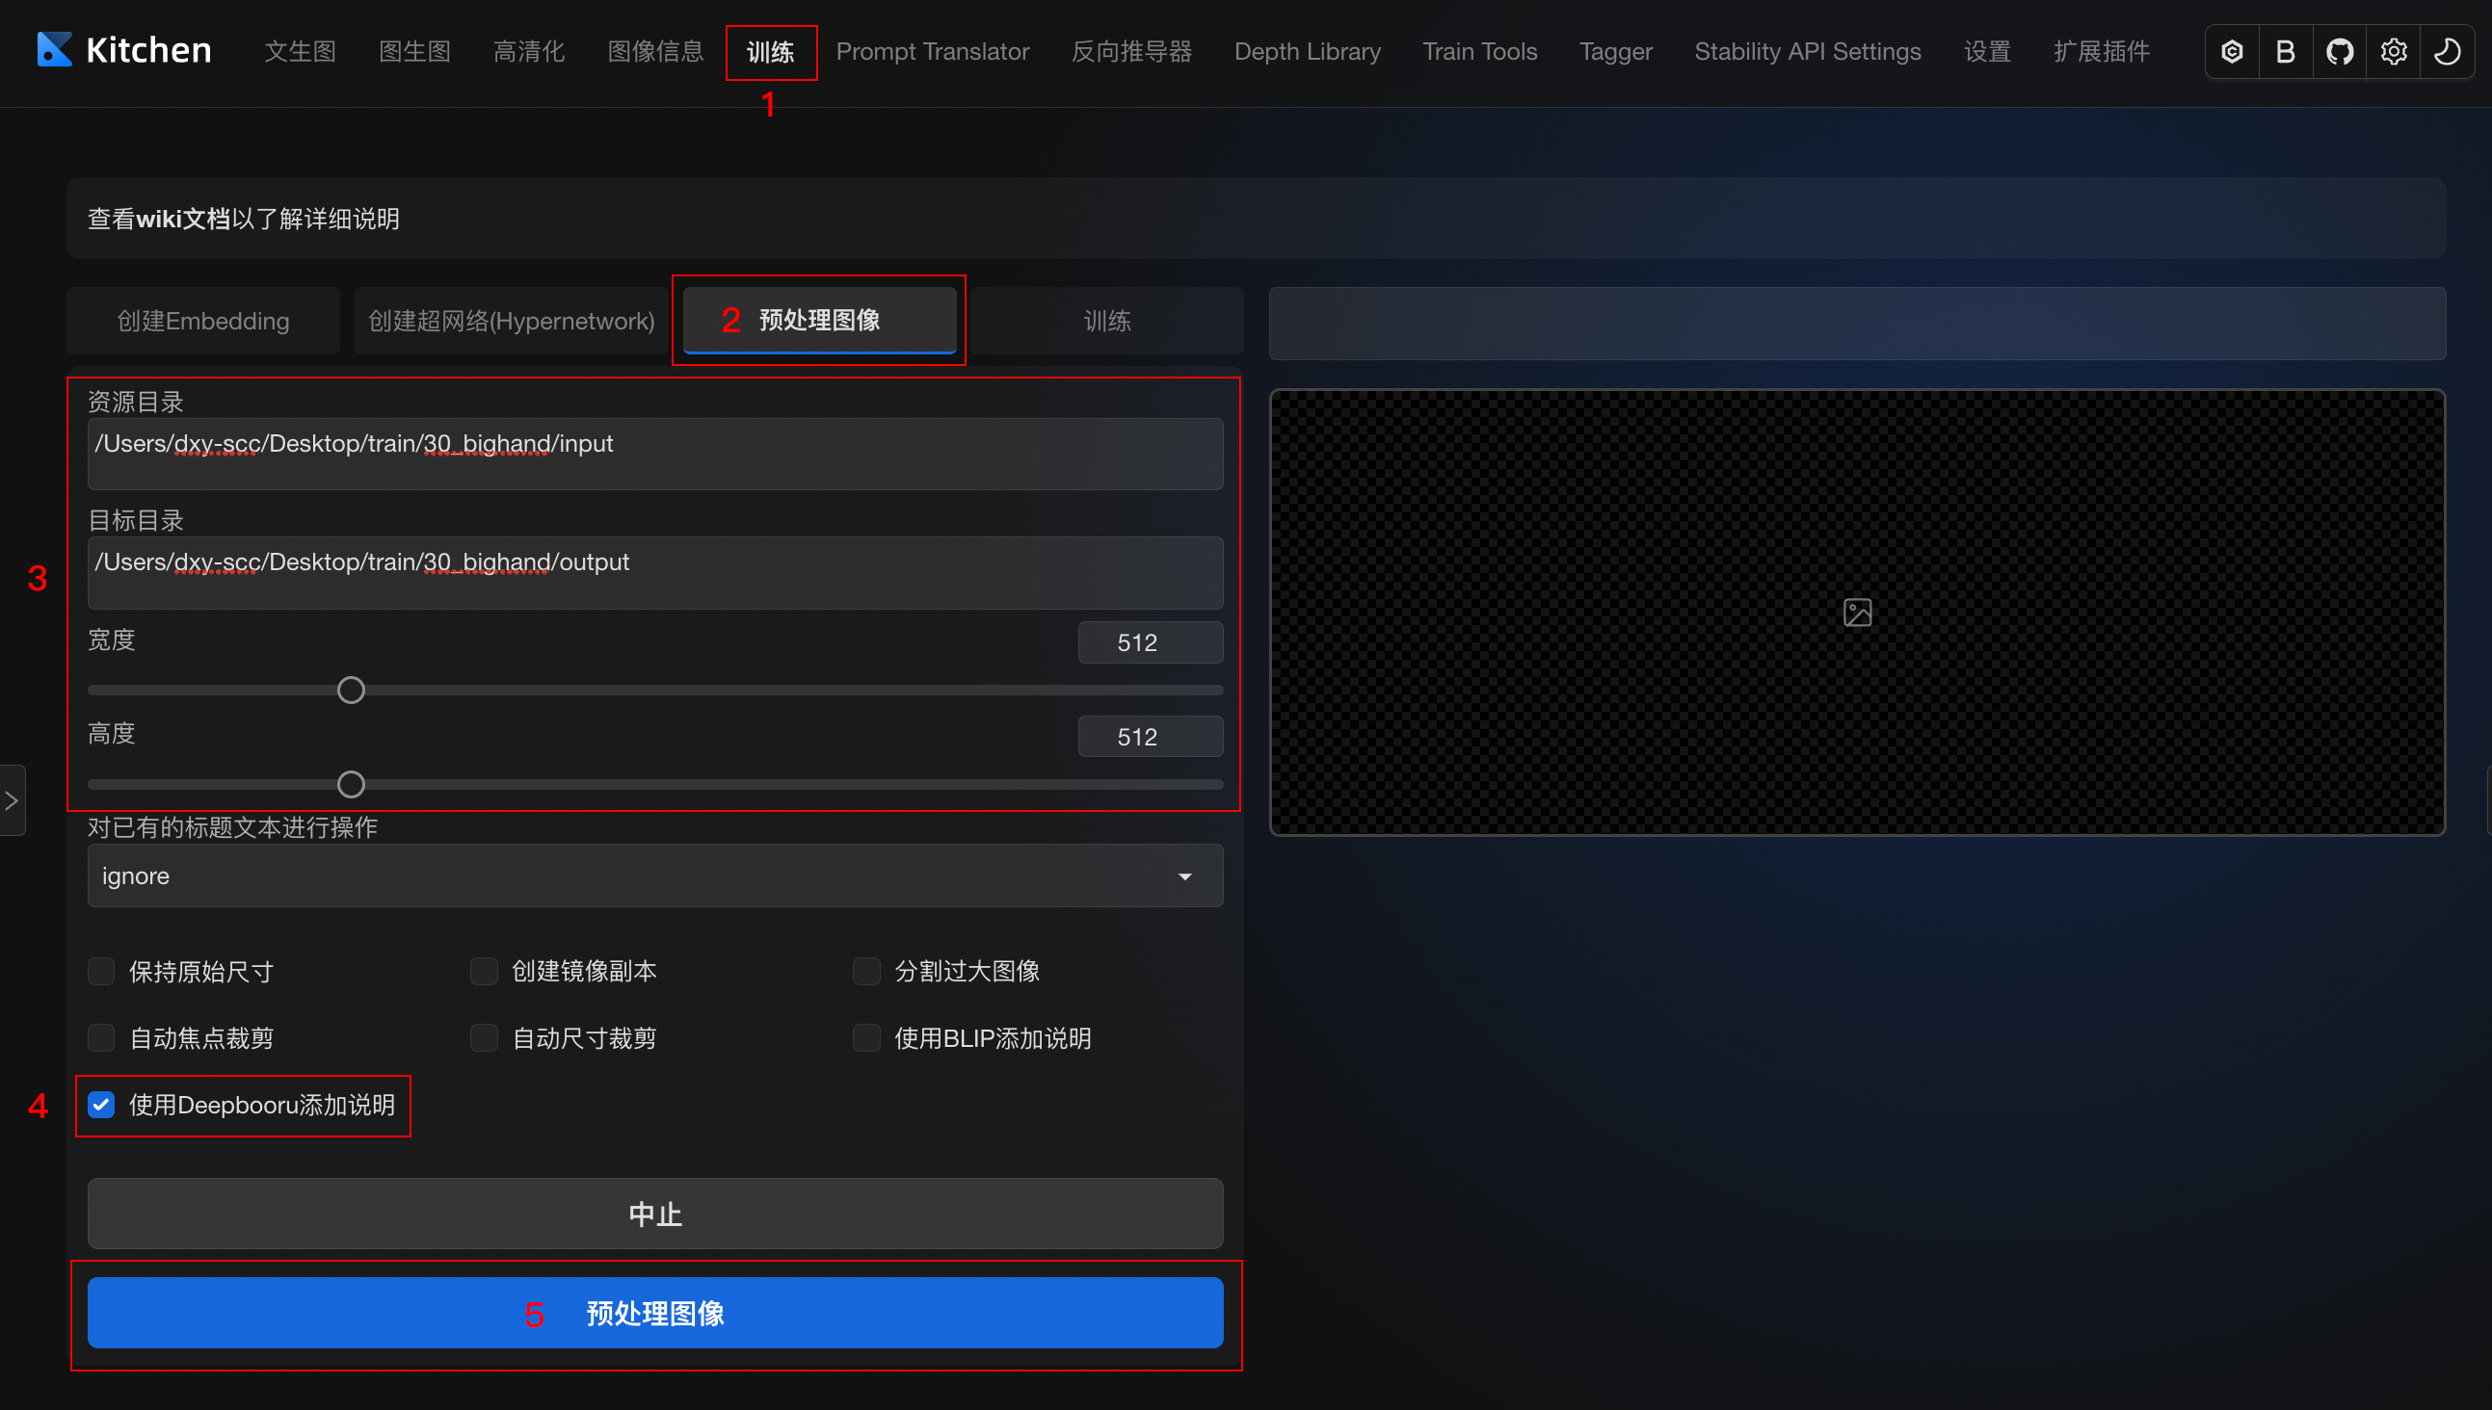
Task: Click the hexagon C icon in header
Action: pyautogui.click(x=2232, y=51)
